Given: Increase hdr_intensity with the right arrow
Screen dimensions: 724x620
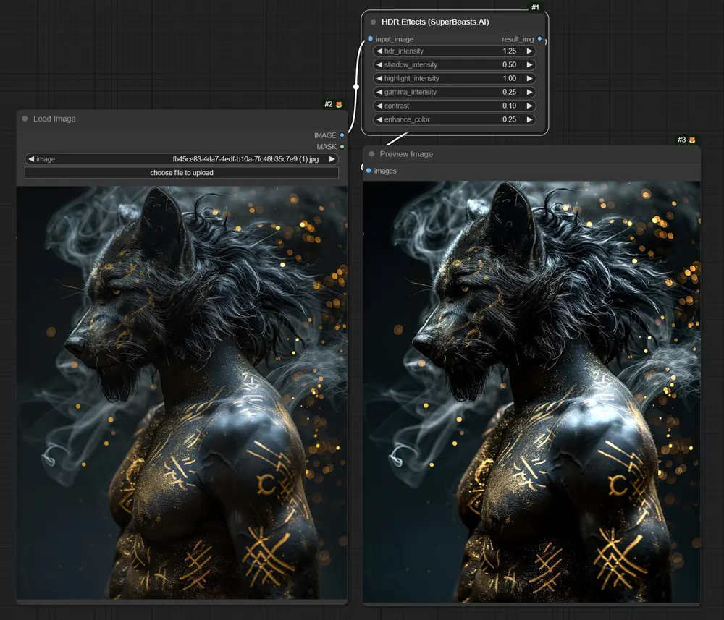Looking at the screenshot, I should pyautogui.click(x=529, y=51).
